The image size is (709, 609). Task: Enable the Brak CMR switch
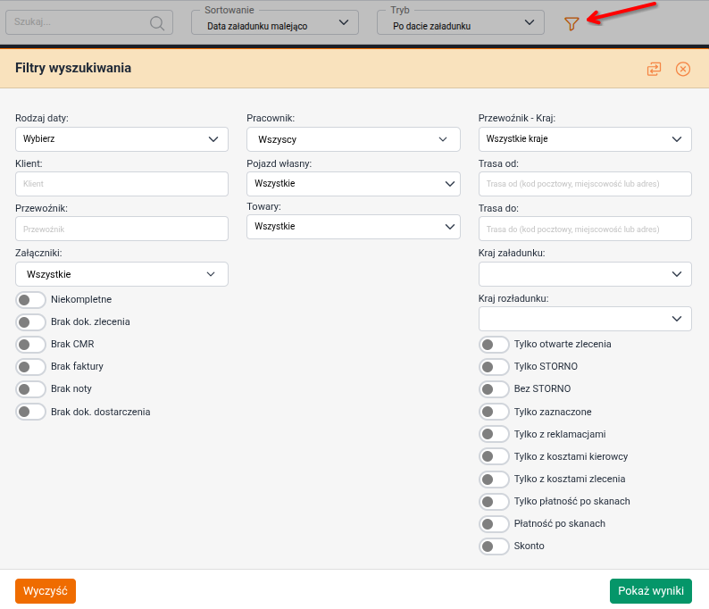click(x=31, y=345)
